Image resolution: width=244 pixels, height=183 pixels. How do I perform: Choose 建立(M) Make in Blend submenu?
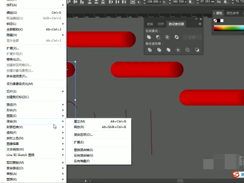[99, 121]
